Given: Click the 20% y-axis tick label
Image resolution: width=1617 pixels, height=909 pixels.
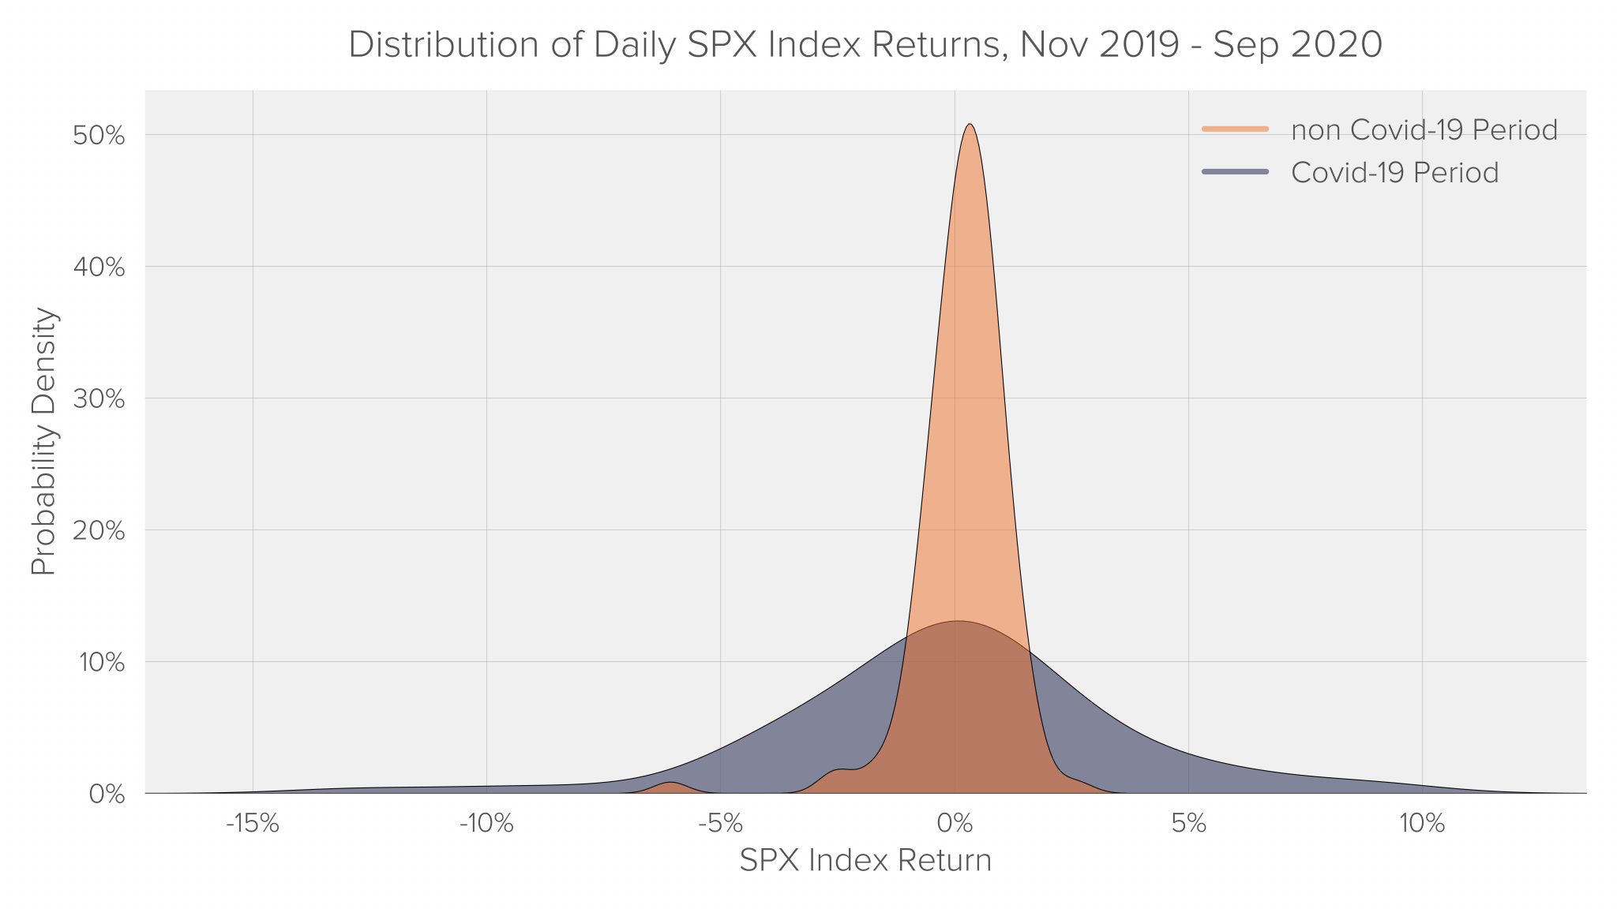Looking at the screenshot, I should [x=99, y=531].
